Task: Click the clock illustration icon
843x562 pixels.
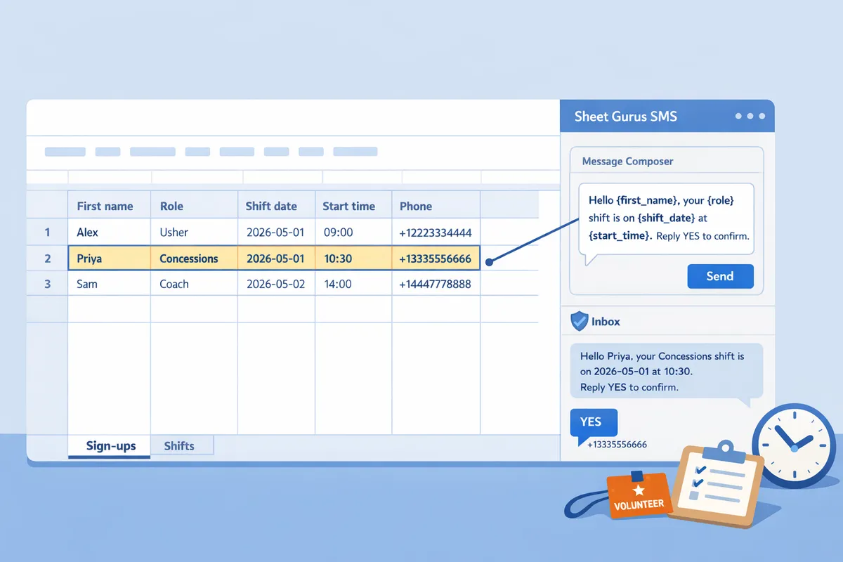Action: [794, 446]
